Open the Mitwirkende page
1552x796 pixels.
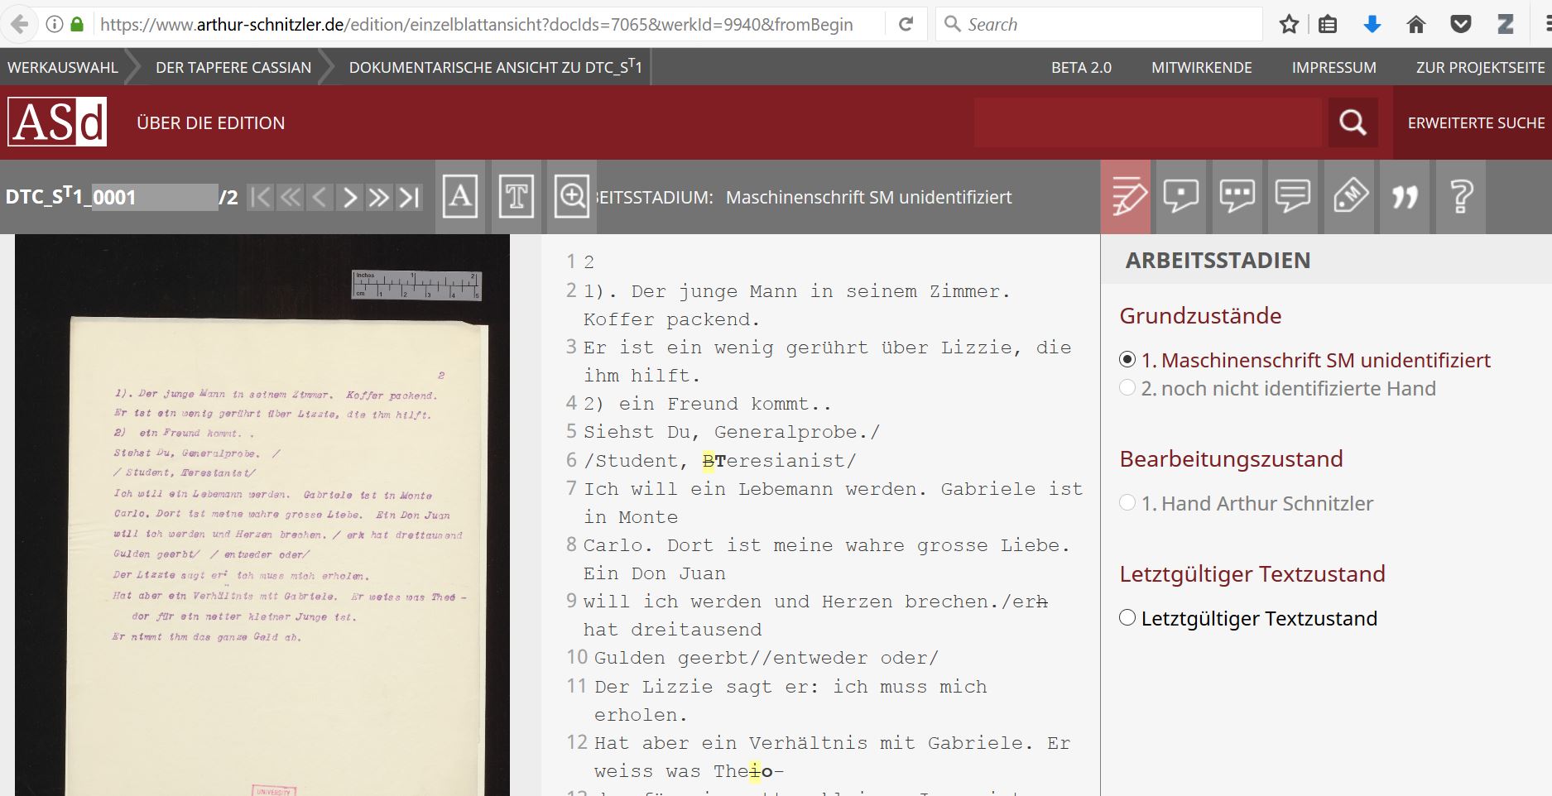coord(1201,68)
